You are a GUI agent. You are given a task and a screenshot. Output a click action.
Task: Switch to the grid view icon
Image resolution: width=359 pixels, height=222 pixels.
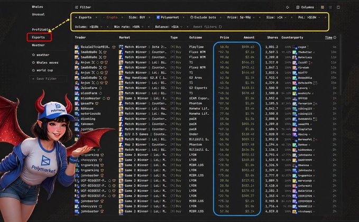click(323, 7)
